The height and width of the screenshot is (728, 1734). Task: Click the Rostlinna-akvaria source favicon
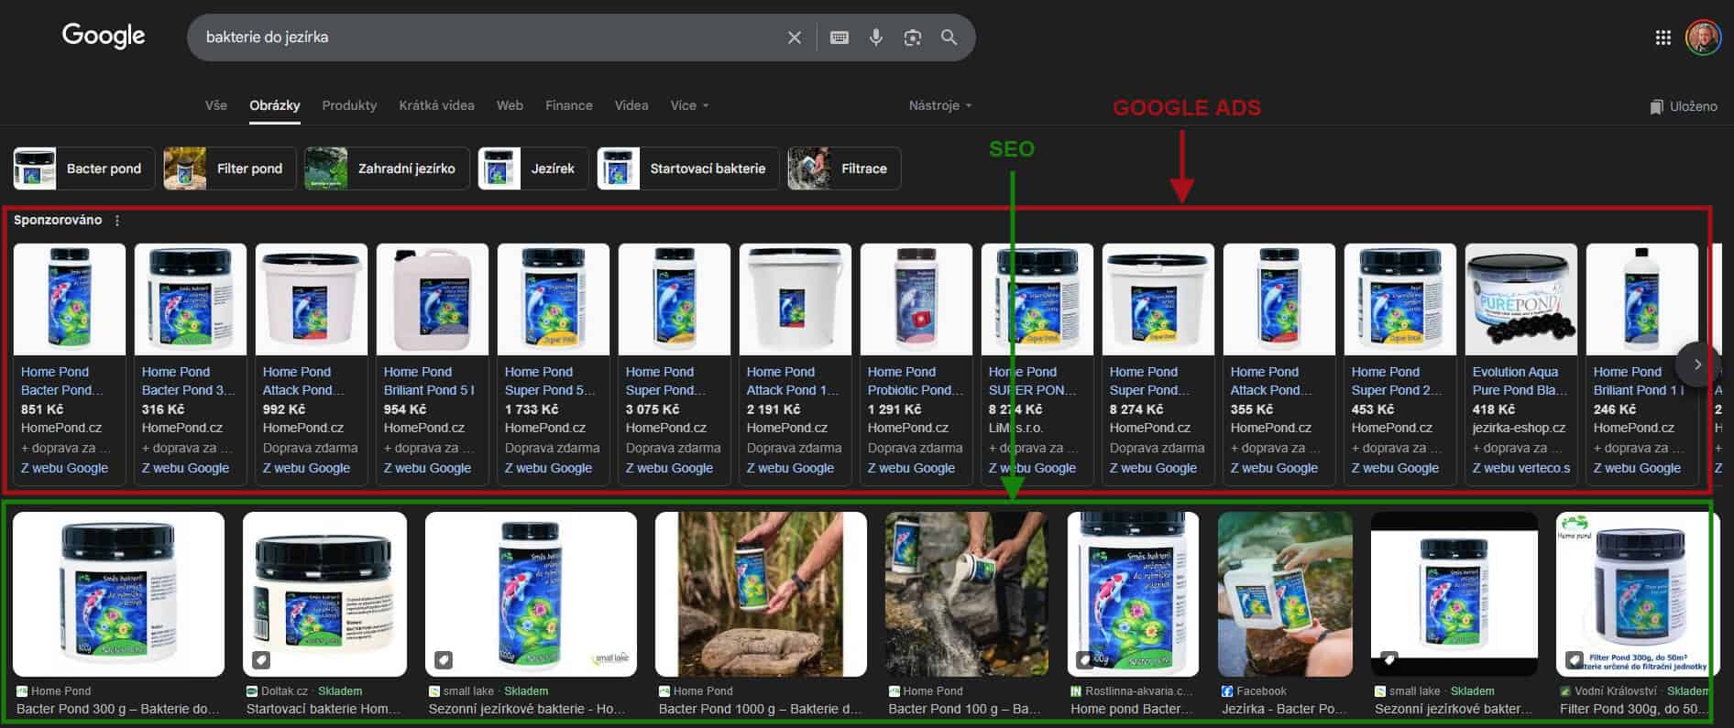click(1076, 691)
